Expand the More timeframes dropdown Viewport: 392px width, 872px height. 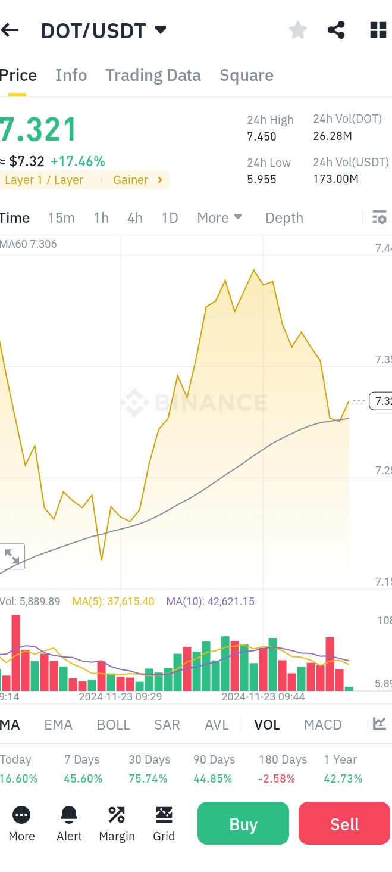(219, 218)
